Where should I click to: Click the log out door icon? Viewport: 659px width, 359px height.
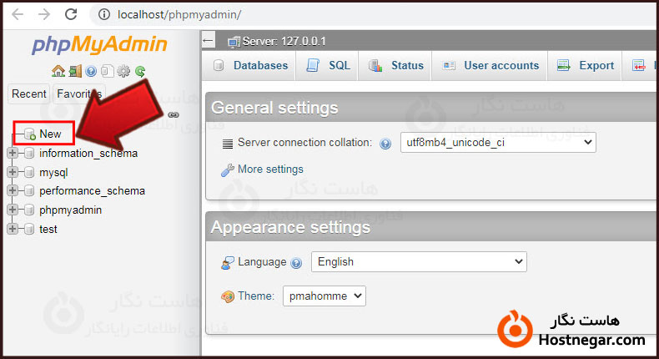coord(75,71)
